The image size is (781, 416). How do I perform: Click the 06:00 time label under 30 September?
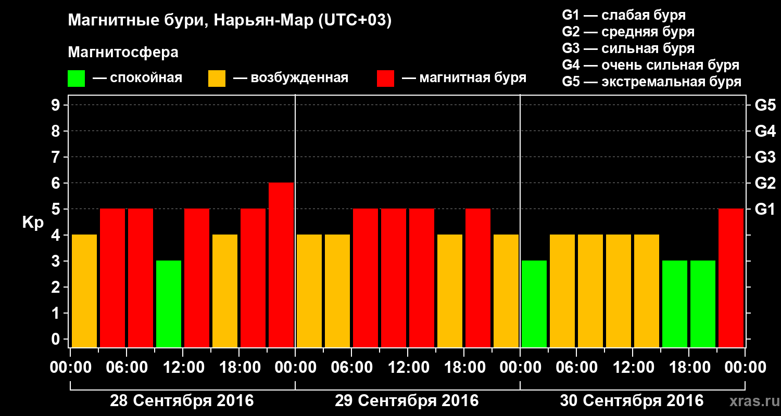click(576, 368)
